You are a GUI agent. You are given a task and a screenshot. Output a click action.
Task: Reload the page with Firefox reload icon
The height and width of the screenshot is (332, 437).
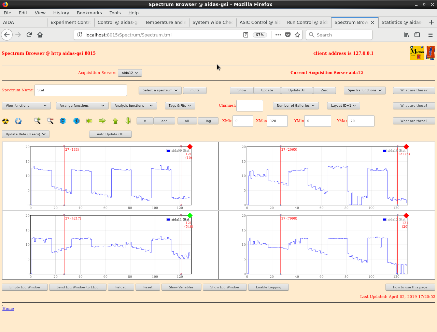[29, 35]
